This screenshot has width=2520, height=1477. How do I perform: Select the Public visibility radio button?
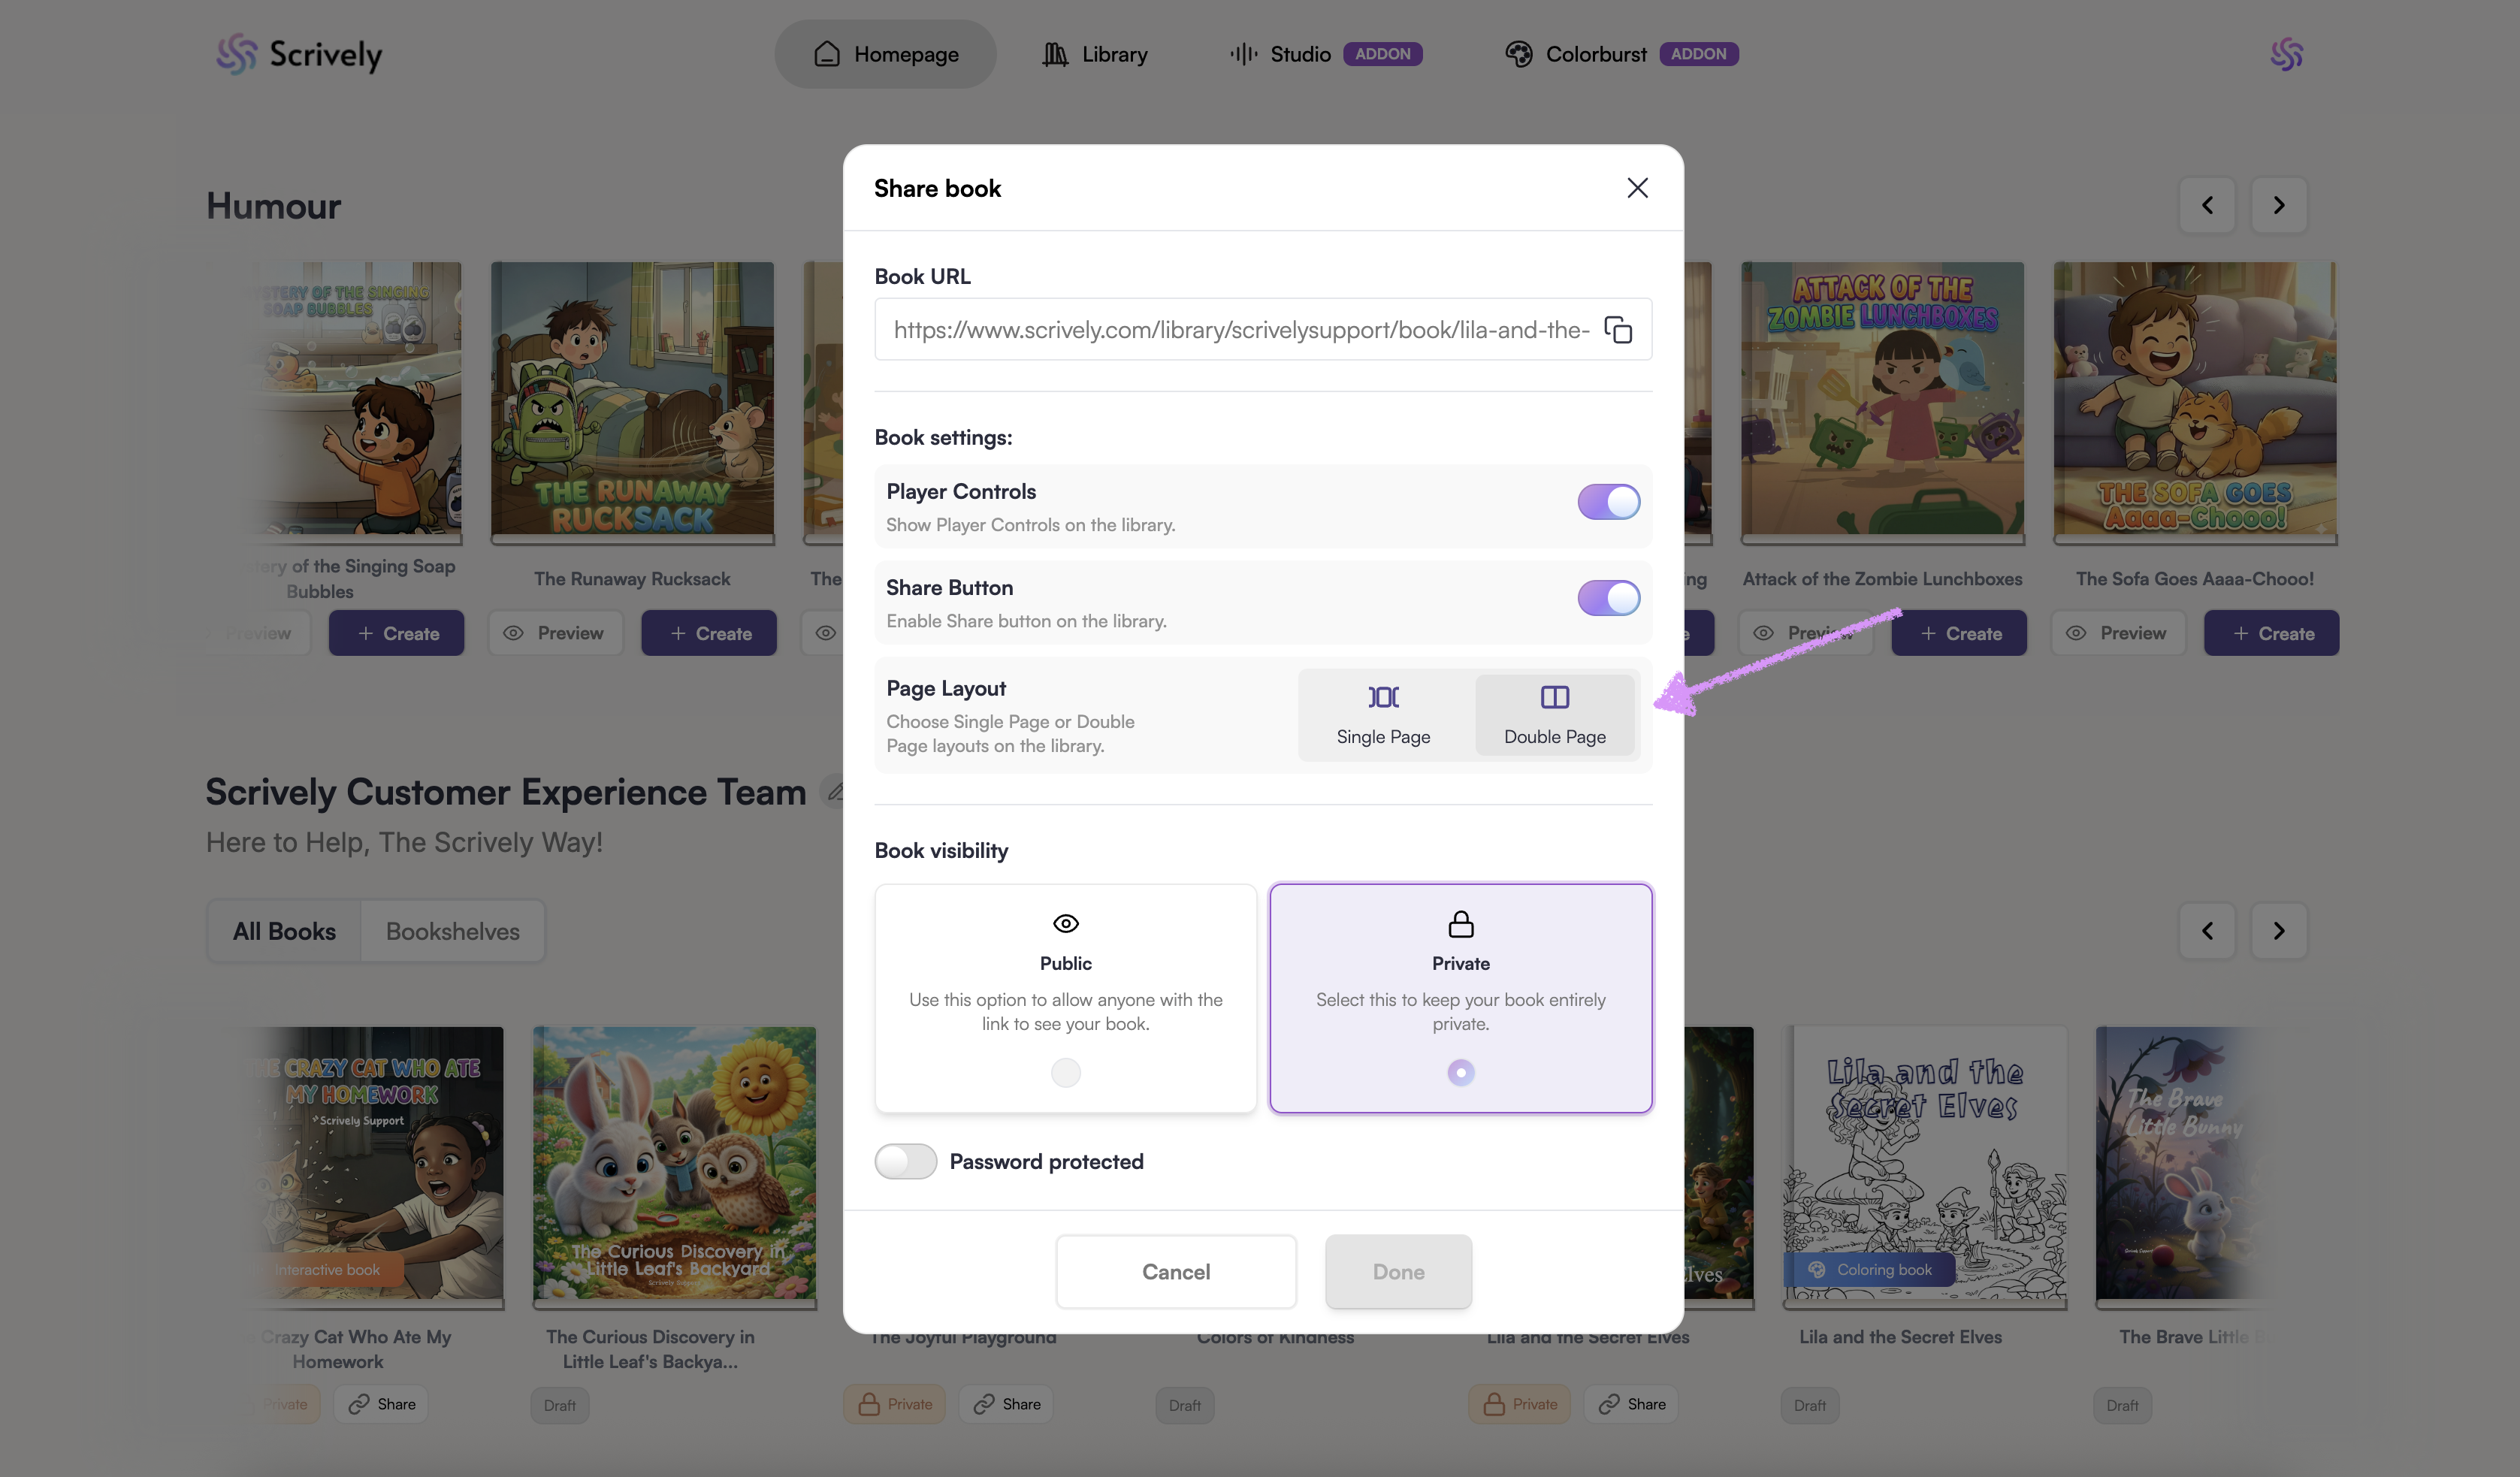(x=1065, y=1072)
